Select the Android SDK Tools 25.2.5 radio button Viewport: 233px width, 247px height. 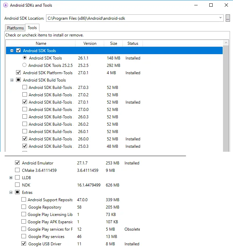(x=24, y=65)
